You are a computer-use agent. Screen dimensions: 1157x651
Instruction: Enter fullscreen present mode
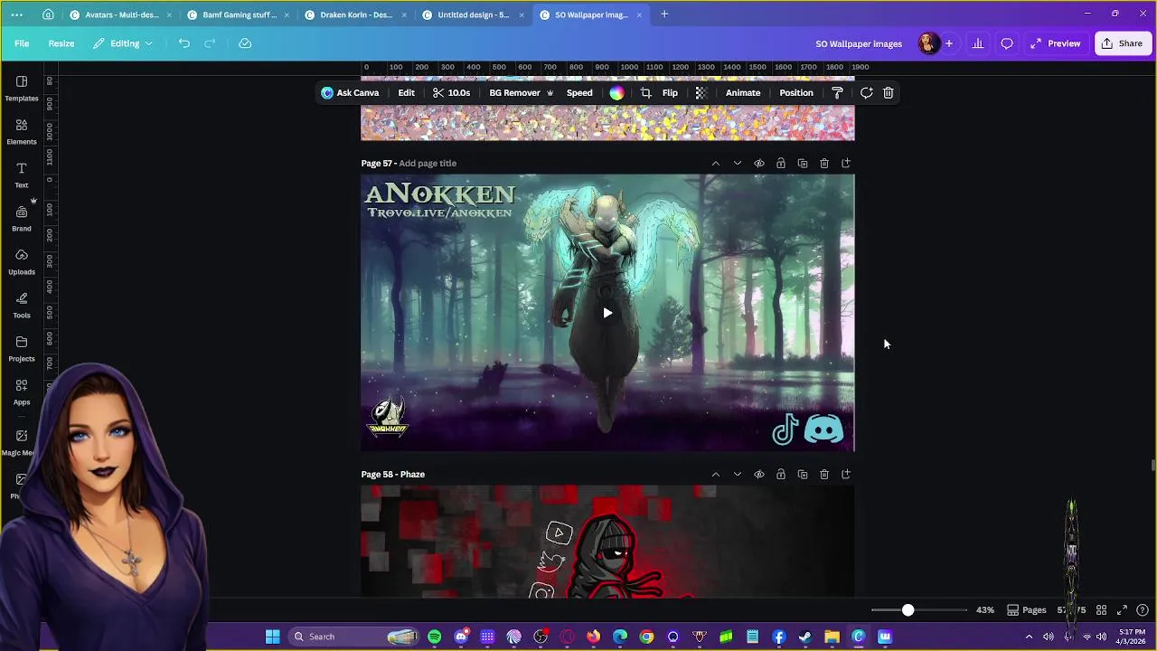point(1122,610)
